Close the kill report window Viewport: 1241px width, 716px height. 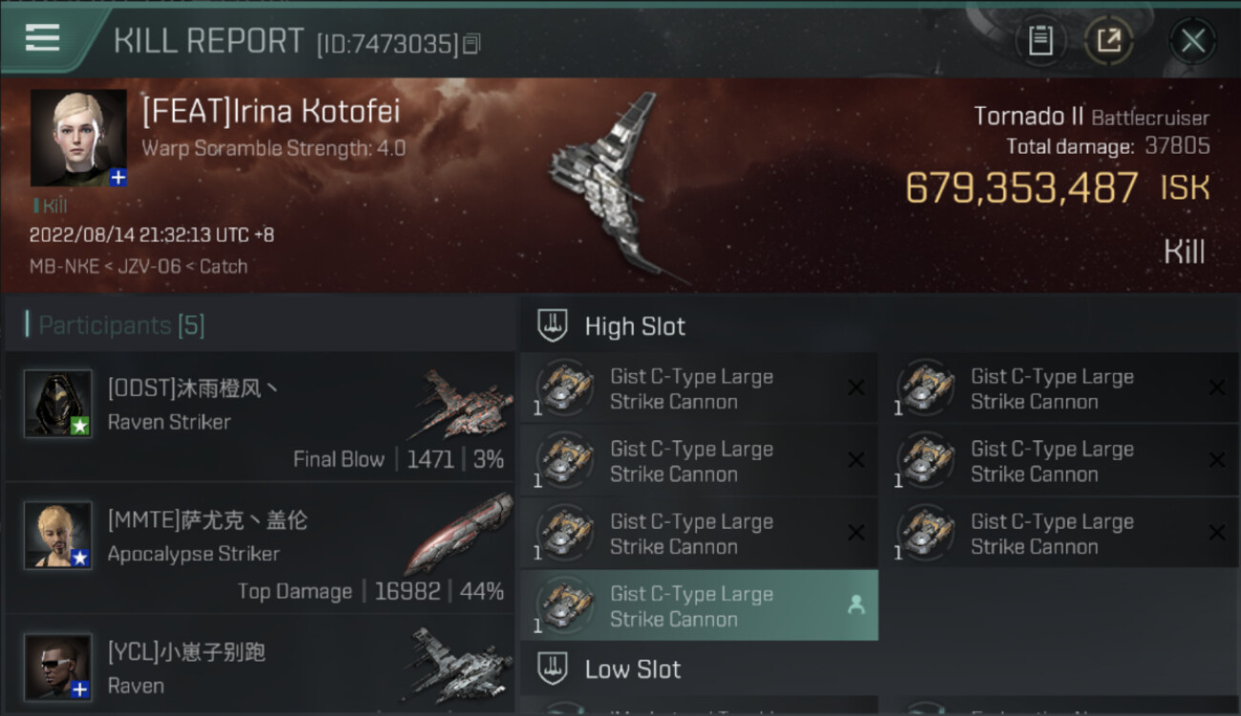tap(1192, 40)
